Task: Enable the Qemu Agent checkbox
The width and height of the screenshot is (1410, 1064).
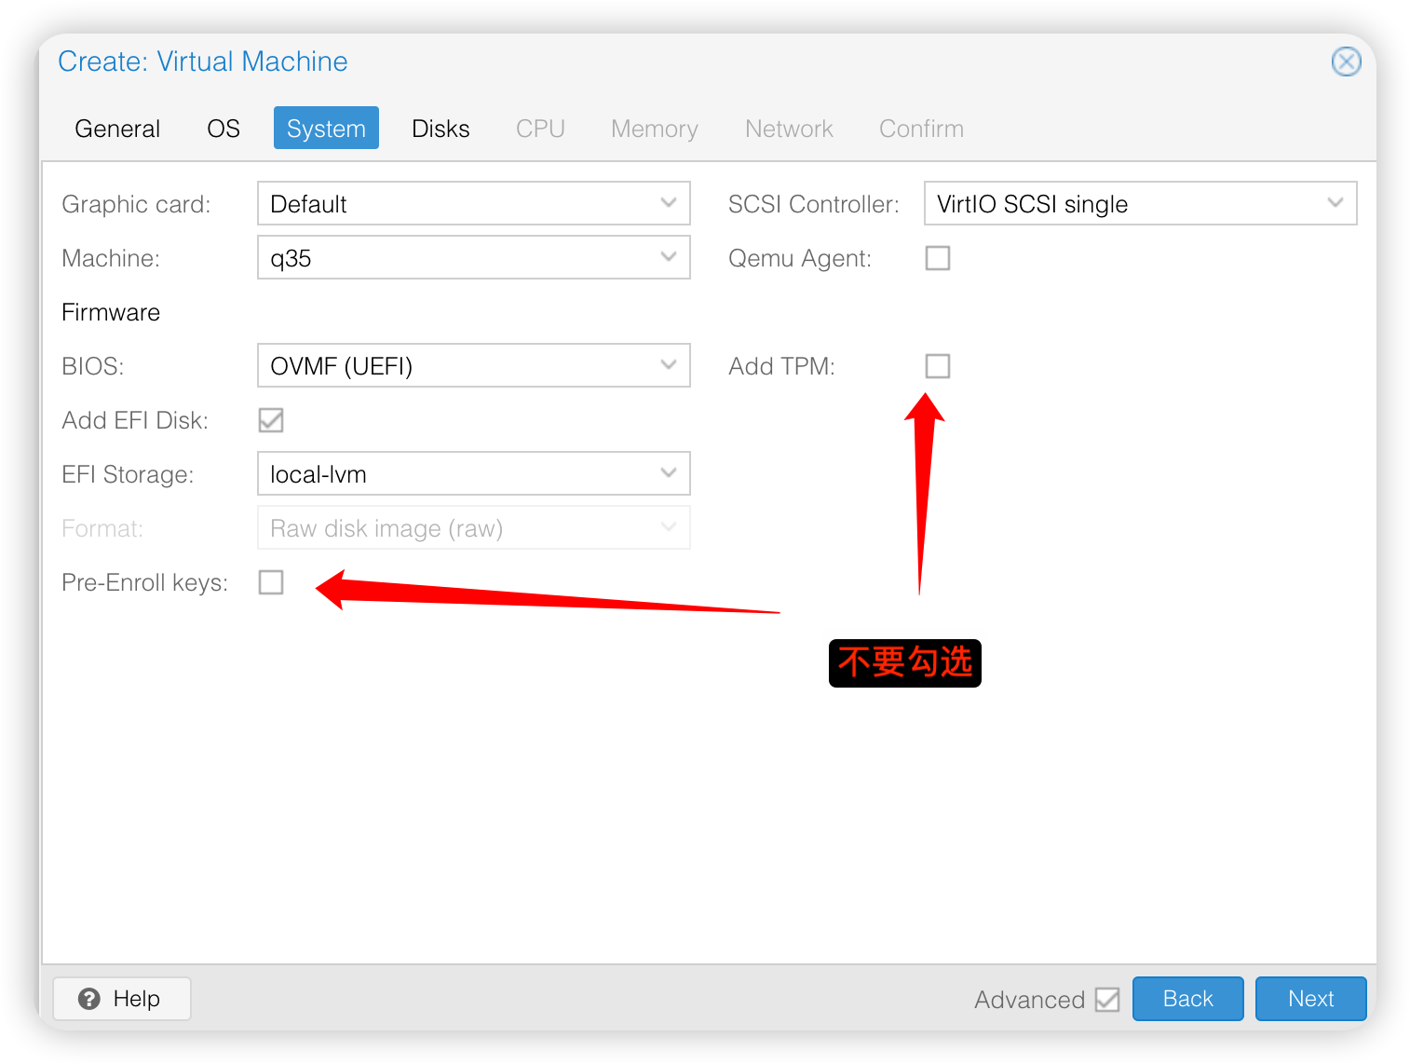Action: pos(937,258)
